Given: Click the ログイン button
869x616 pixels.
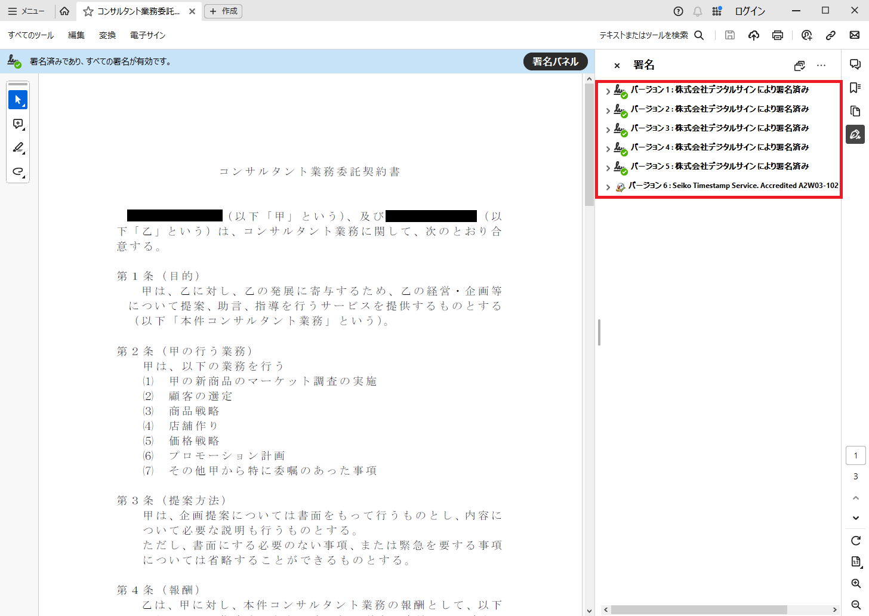Looking at the screenshot, I should [750, 11].
